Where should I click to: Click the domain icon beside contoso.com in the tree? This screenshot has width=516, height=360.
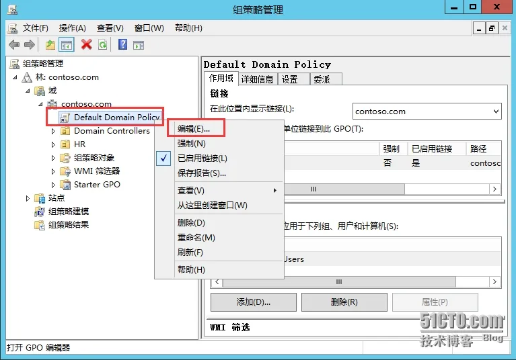(x=52, y=104)
